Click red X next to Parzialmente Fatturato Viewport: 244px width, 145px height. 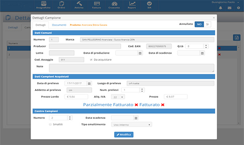click(136, 105)
